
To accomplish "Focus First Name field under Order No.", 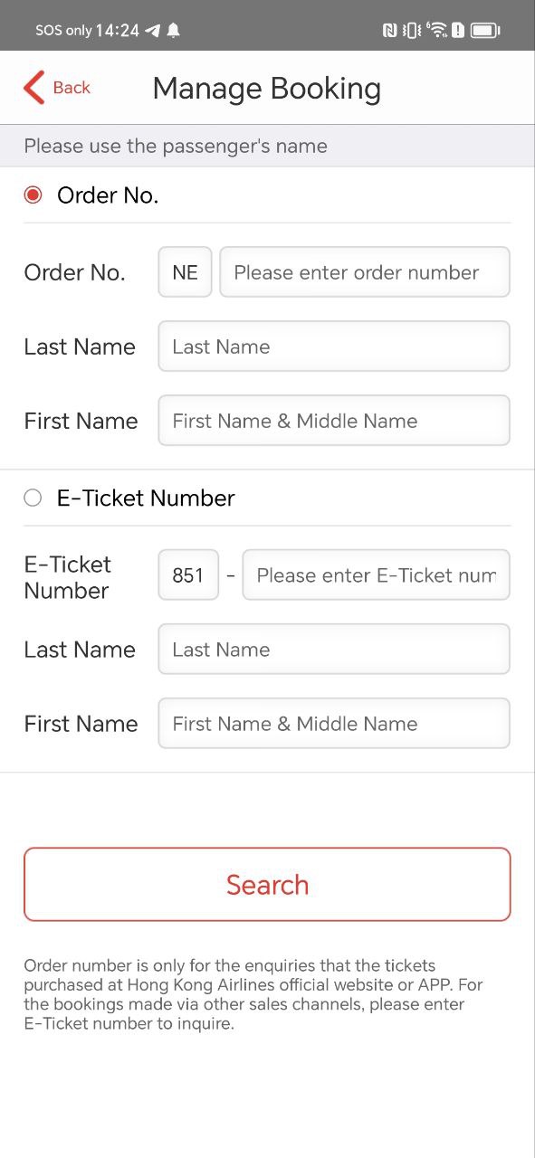I will point(334,421).
